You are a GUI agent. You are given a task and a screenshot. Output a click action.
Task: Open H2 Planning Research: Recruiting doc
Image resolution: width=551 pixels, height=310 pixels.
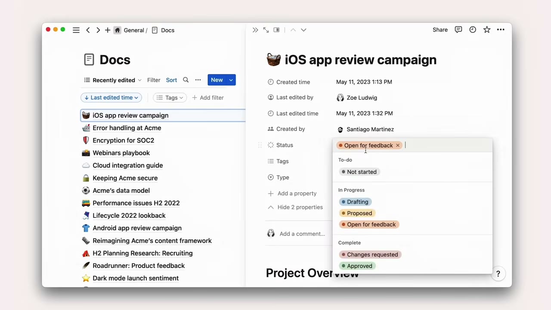[x=142, y=253]
